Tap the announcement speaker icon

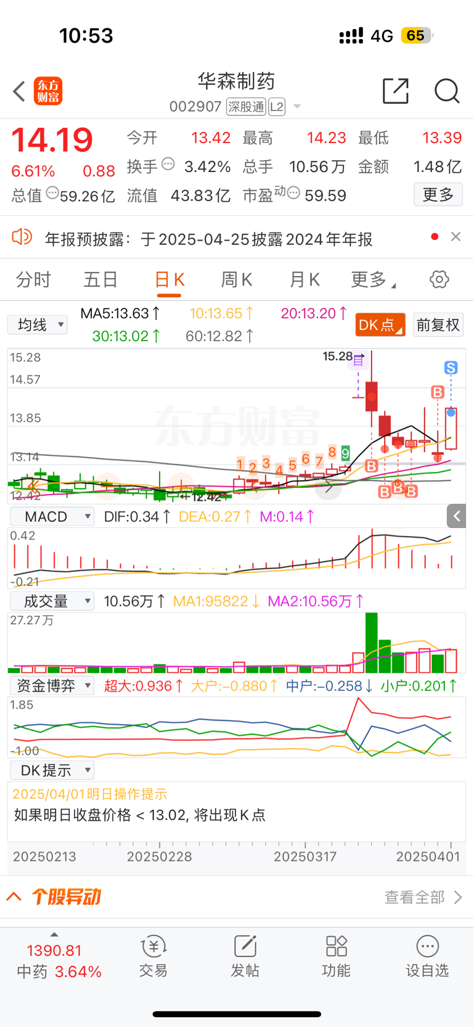(x=22, y=237)
